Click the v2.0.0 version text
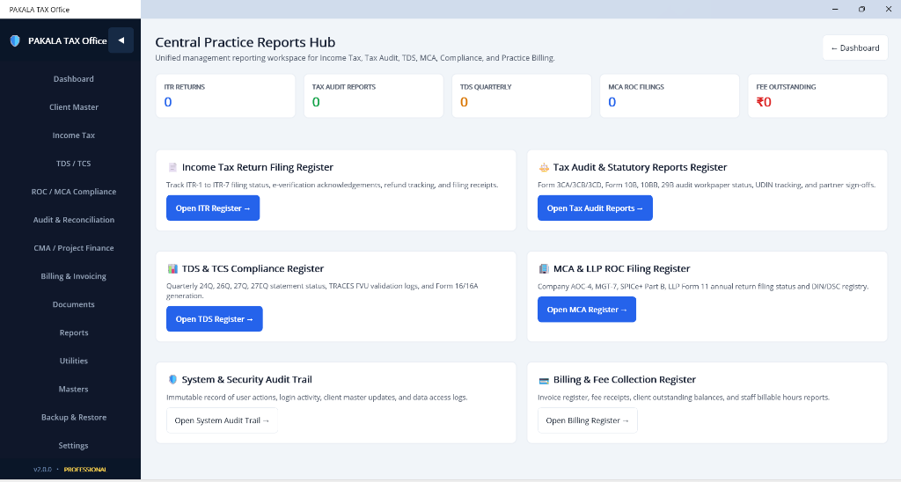Image resolution: width=901 pixels, height=482 pixels. pyautogui.click(x=42, y=470)
